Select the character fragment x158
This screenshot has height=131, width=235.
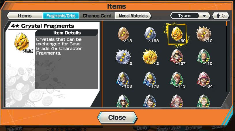coord(123,80)
